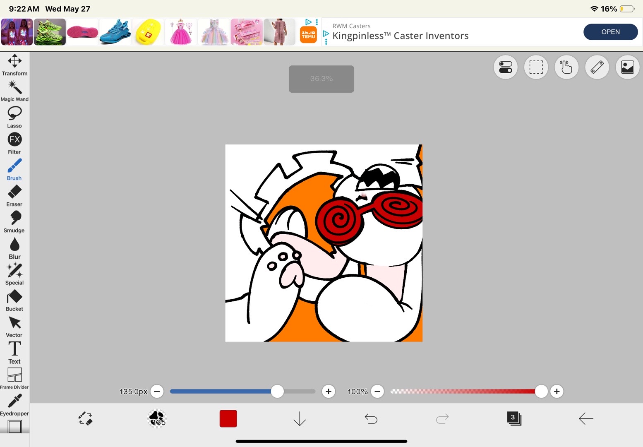Open the FX Filter tool
643x447 pixels.
(x=14, y=143)
